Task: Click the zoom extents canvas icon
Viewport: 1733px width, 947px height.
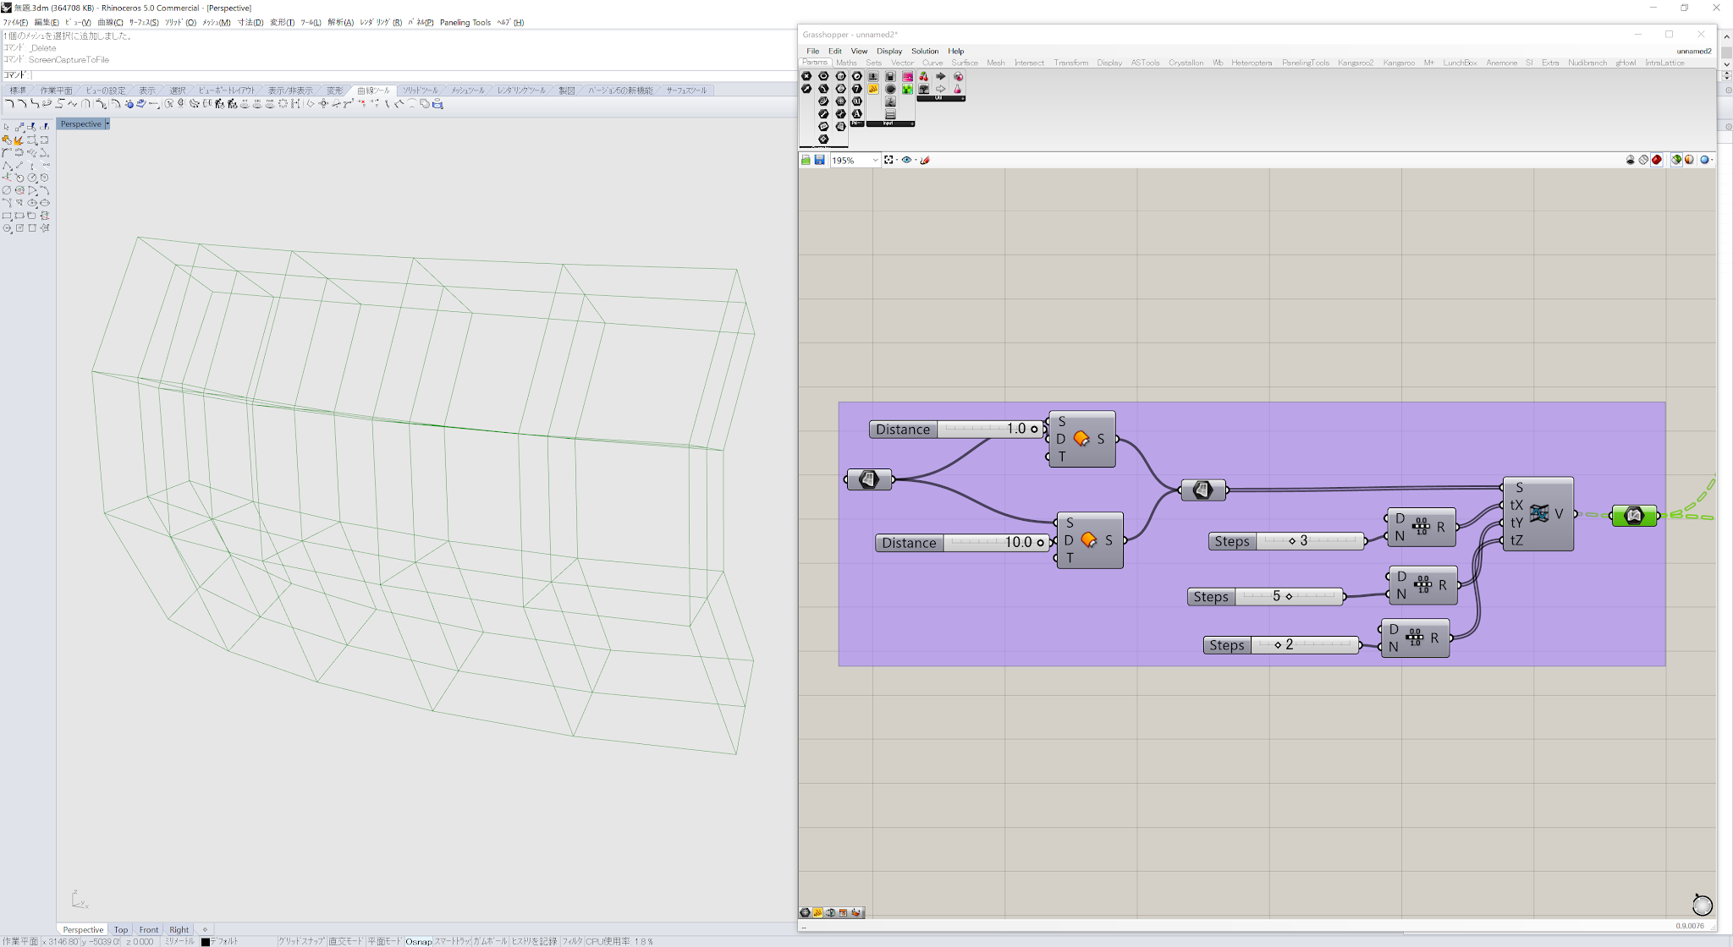Action: (889, 160)
